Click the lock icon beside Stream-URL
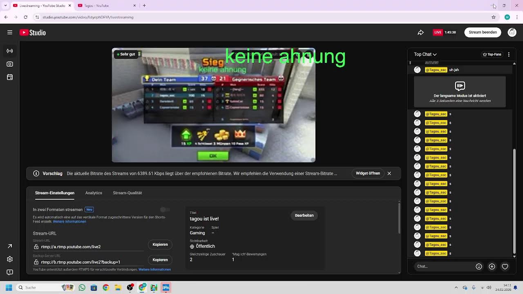Screen dimensions: 523x294 pyautogui.click(x=36, y=247)
